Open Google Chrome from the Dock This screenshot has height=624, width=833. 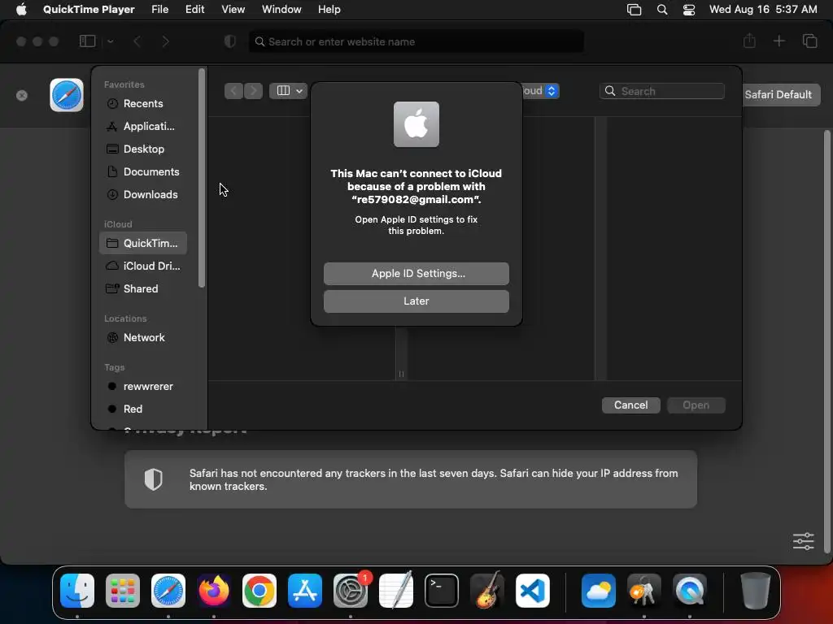pos(259,591)
